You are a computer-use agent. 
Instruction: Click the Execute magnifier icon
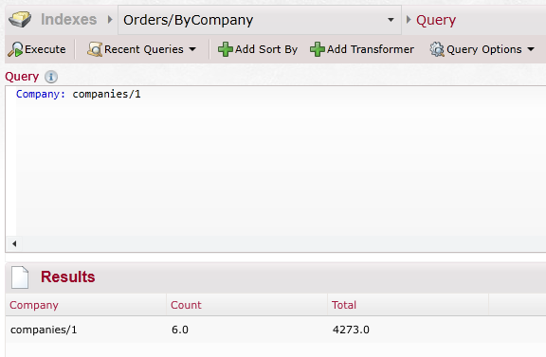15,49
